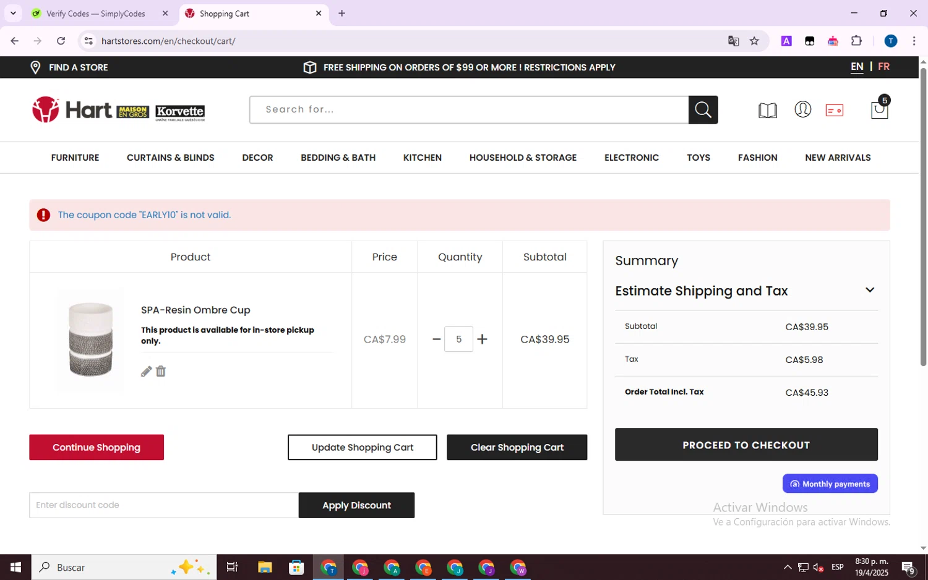Switch language to FR
928x580 pixels.
pyautogui.click(x=883, y=67)
